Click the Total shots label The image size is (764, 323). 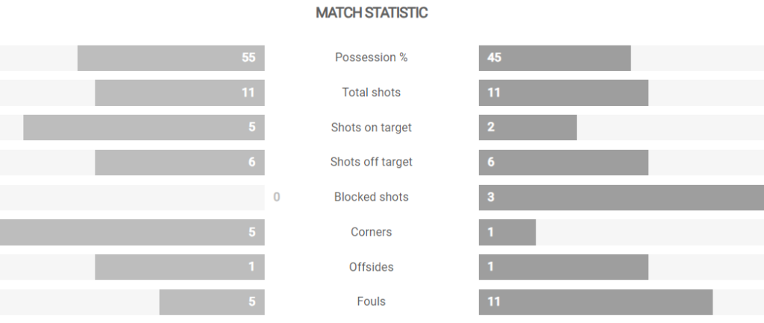click(372, 92)
